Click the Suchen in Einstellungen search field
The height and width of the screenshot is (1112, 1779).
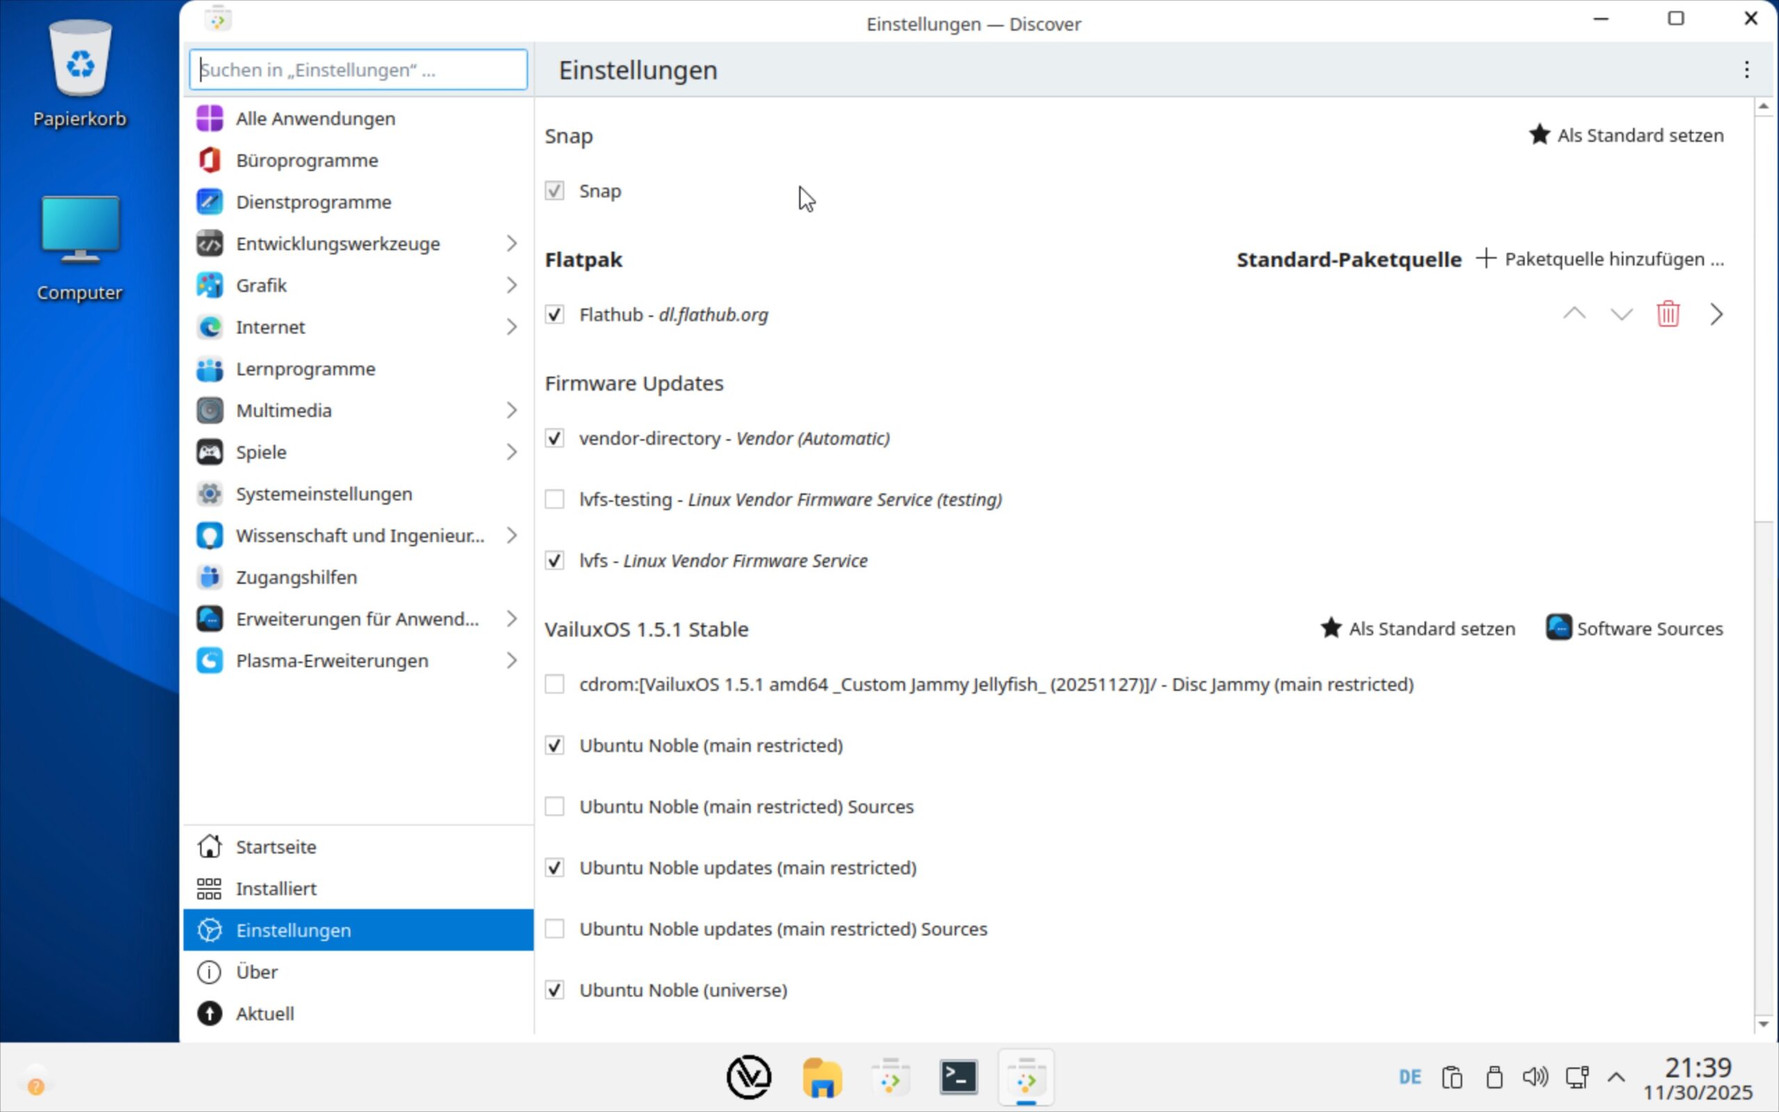coord(358,70)
